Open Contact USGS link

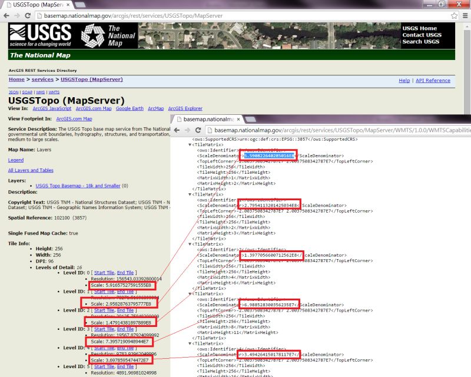pyautogui.click(x=422, y=35)
